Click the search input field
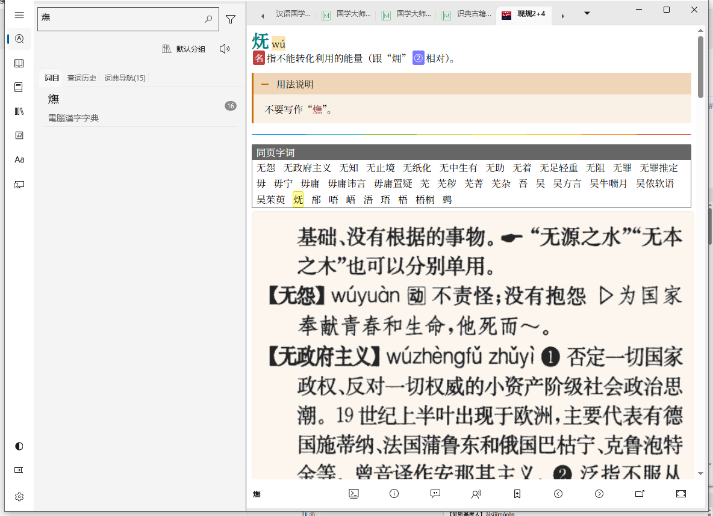Viewport: 713px width, 516px height. coord(120,19)
